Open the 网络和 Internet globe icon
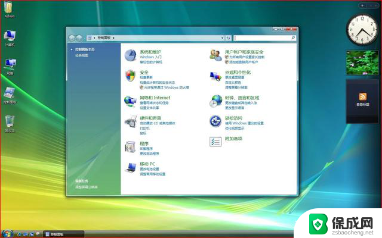The image size is (382, 238). tap(130, 101)
